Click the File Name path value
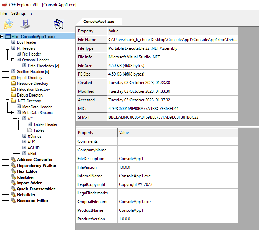Viewport: 259px width, 230px height. pyautogui.click(x=173, y=40)
